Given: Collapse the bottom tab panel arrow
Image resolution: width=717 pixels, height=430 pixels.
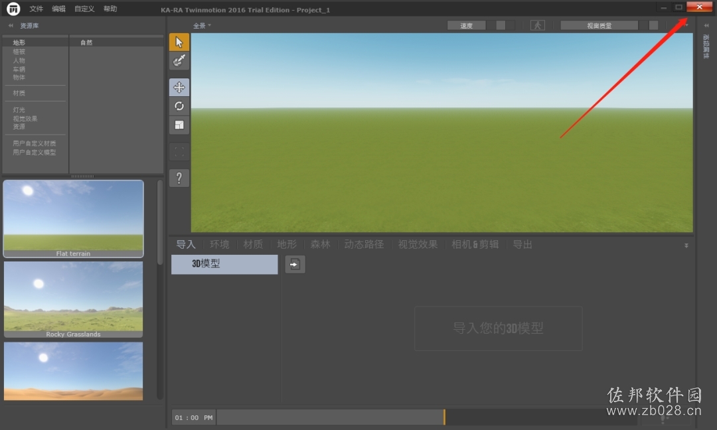Looking at the screenshot, I should point(686,246).
